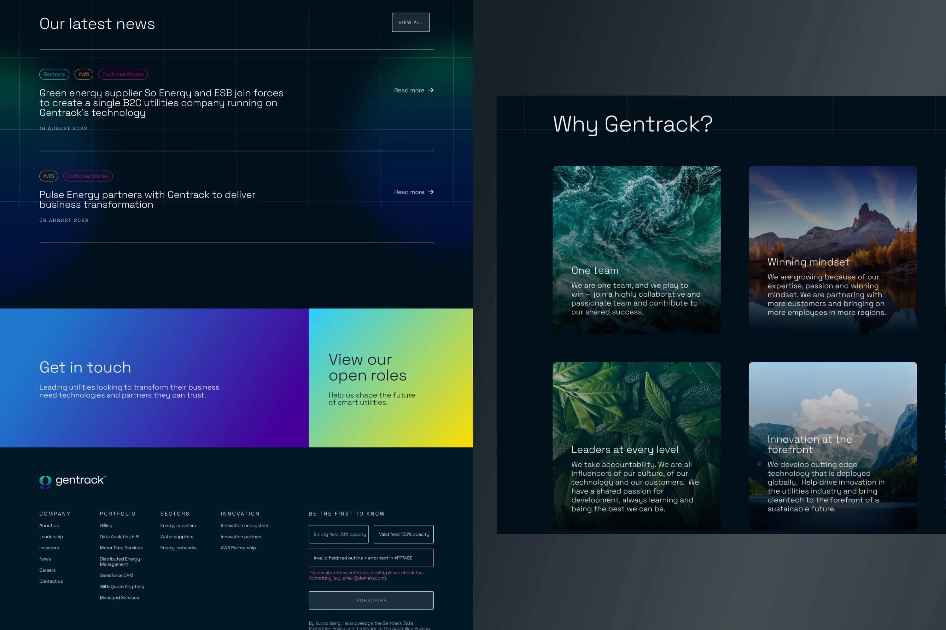The image size is (946, 630).
Task: Click the invalid email address error message
Action: click(x=365, y=576)
